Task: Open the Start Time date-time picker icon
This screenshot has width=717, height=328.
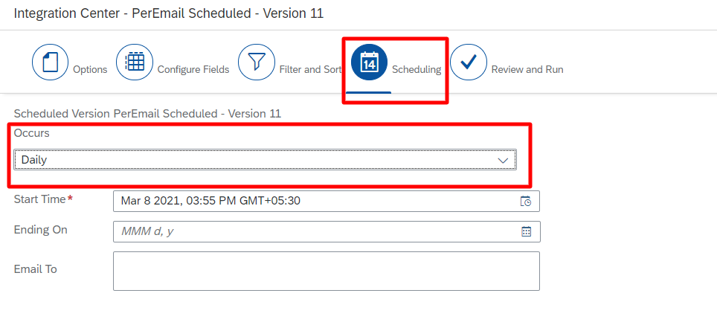Action: point(526,202)
